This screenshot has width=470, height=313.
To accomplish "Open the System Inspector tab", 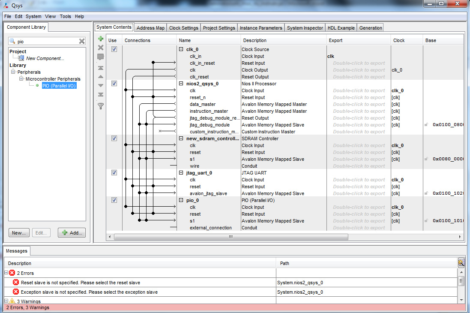I will point(305,27).
